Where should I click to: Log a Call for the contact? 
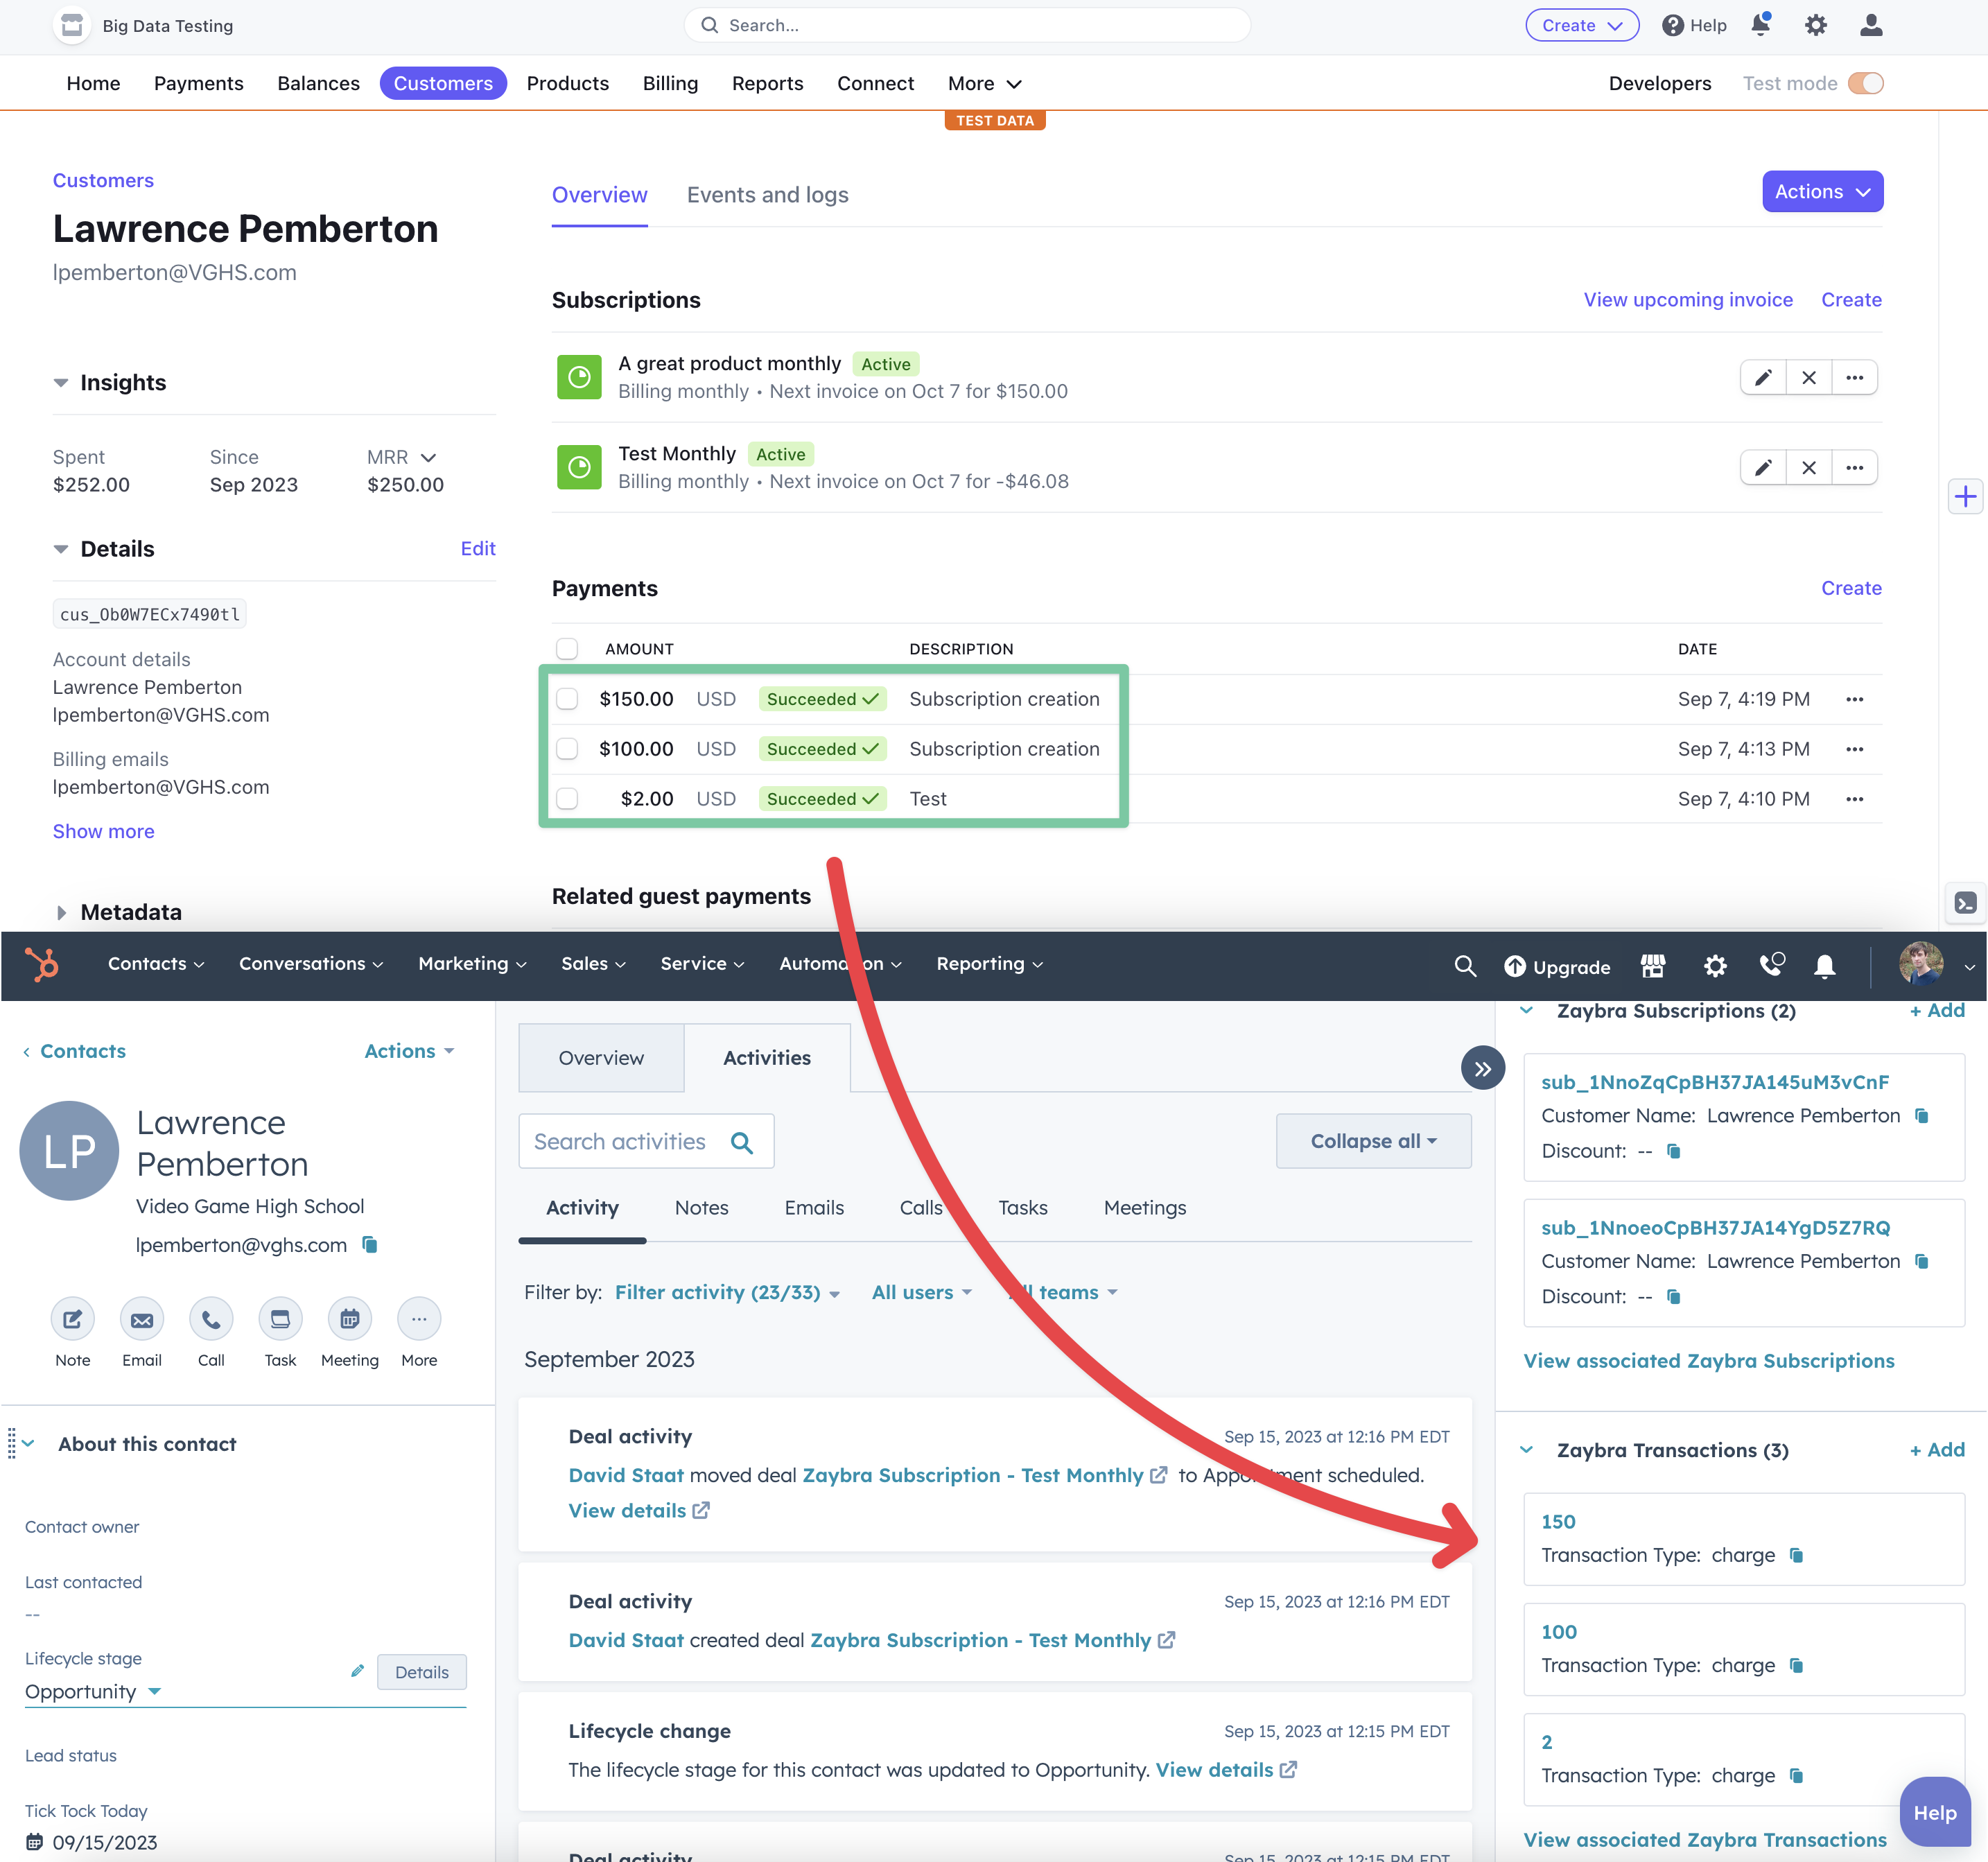[x=211, y=1319]
